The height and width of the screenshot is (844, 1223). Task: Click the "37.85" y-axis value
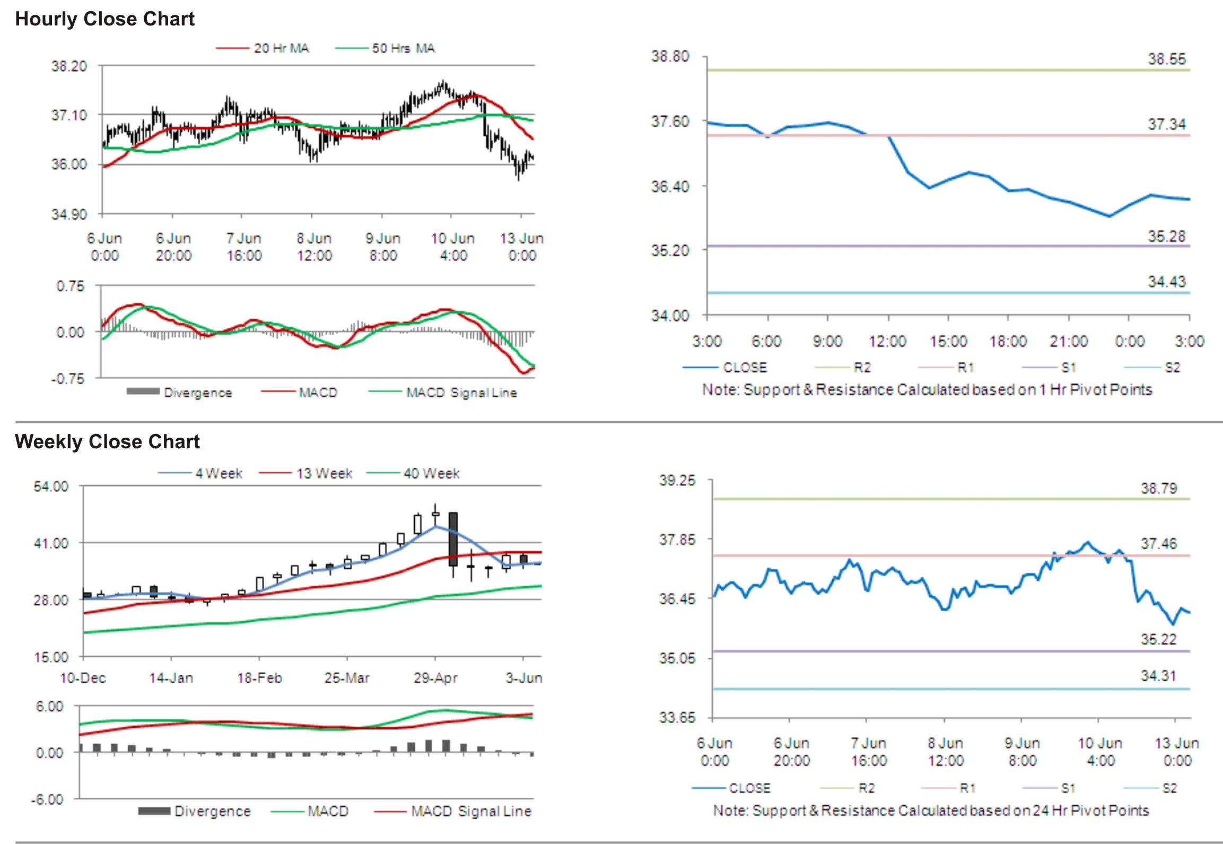point(677,540)
